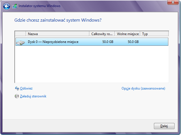Click the heading Gdzie chcesz zainstalować system Windows?
This screenshot has width=181, height=135.
[x=58, y=20]
